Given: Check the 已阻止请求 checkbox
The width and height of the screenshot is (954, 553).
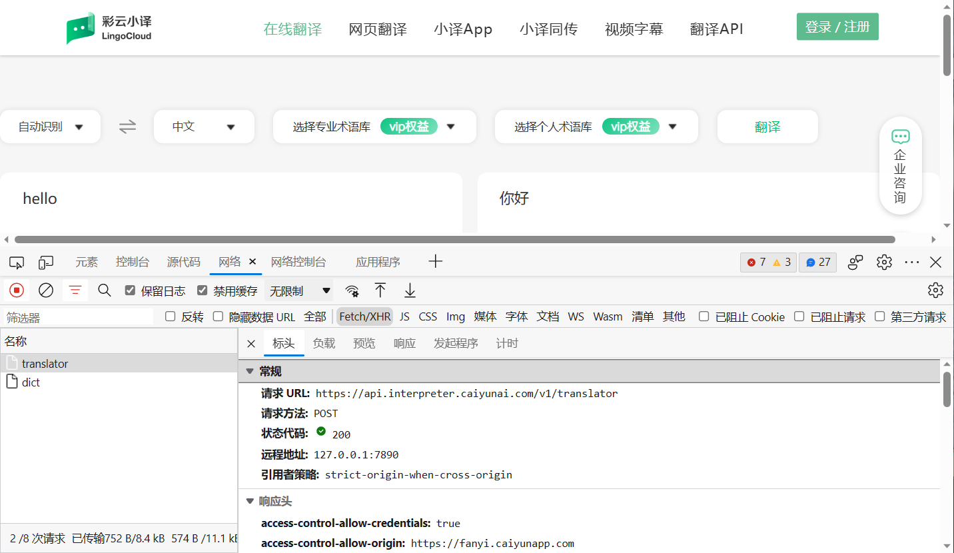Looking at the screenshot, I should click(799, 316).
